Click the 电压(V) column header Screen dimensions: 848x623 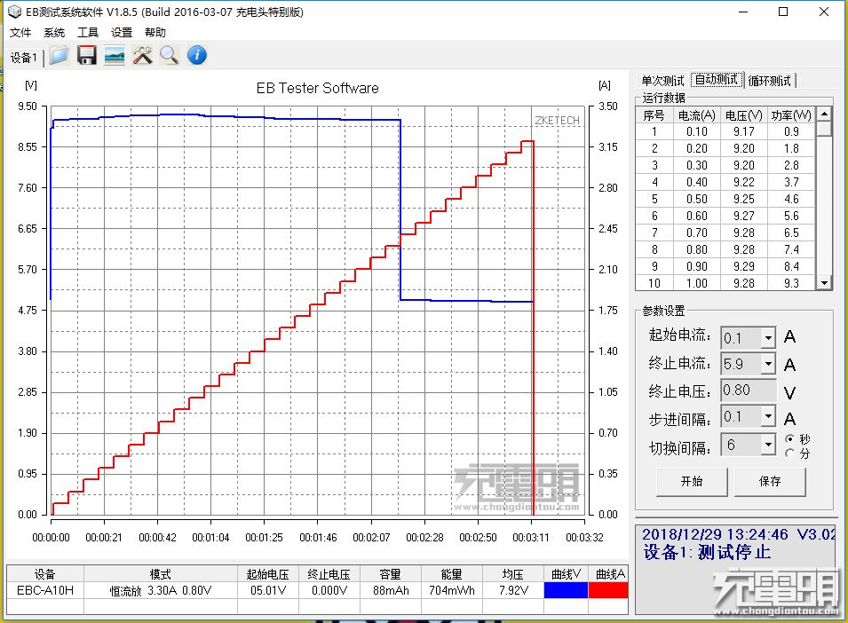pos(743,115)
